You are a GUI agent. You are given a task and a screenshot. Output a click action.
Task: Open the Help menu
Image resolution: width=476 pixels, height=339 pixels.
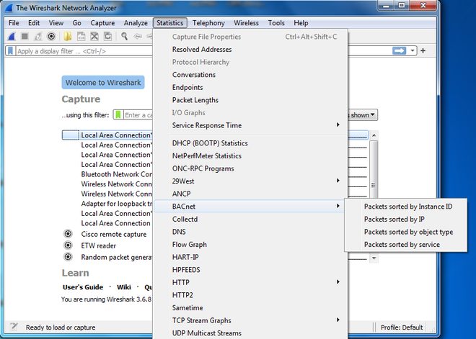point(301,23)
